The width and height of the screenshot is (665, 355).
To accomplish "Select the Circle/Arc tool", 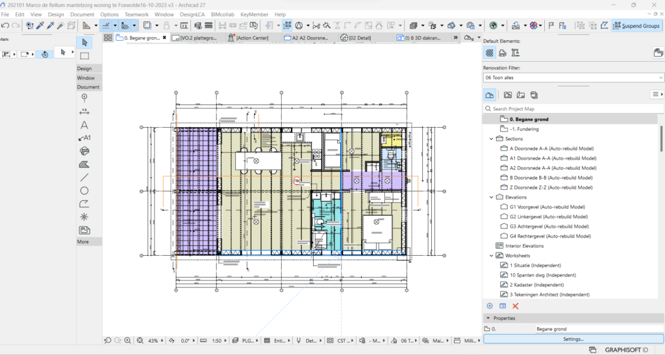I will [84, 191].
